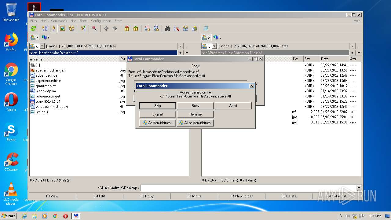Open the right panel favorites asterisk button
The width and height of the screenshot is (391, 220).
[352, 53]
